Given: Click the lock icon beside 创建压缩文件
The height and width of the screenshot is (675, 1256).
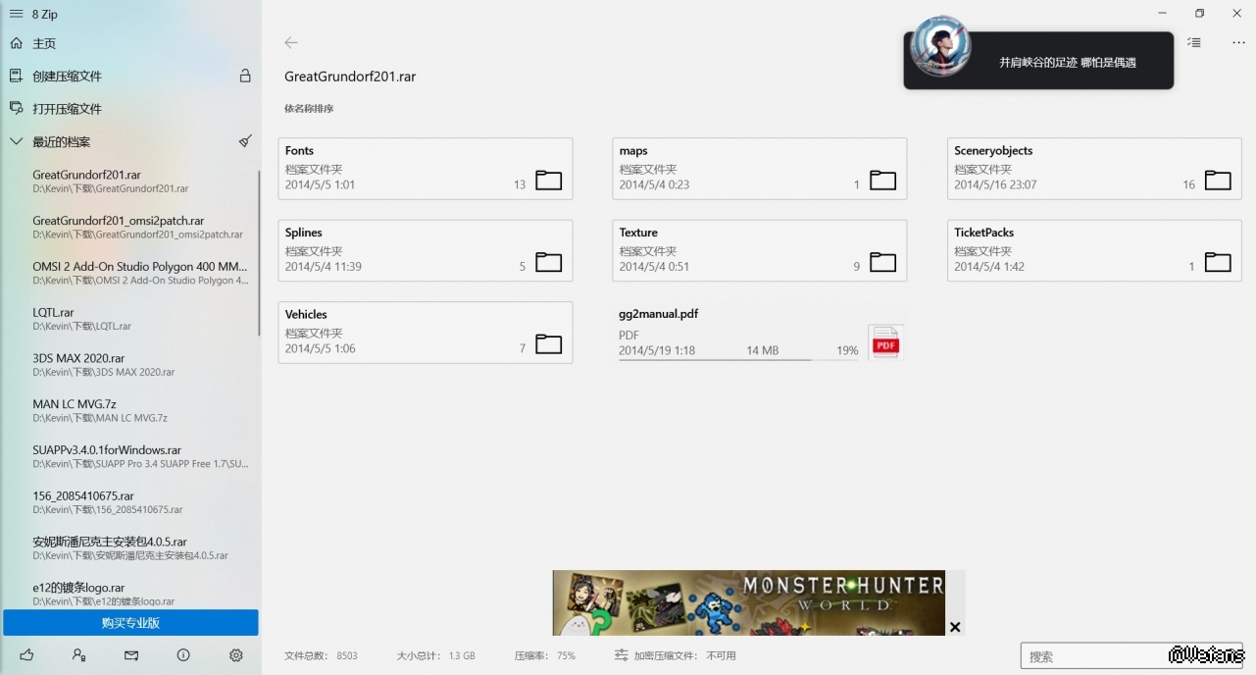Looking at the screenshot, I should 245,76.
